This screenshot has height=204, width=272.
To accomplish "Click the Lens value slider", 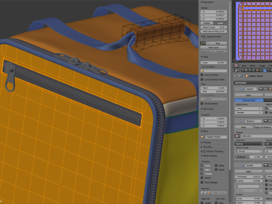I will 214,62.
